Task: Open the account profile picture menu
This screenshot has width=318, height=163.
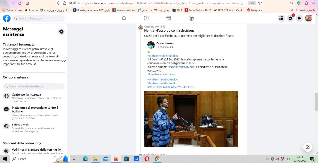Action: pyautogui.click(x=308, y=18)
